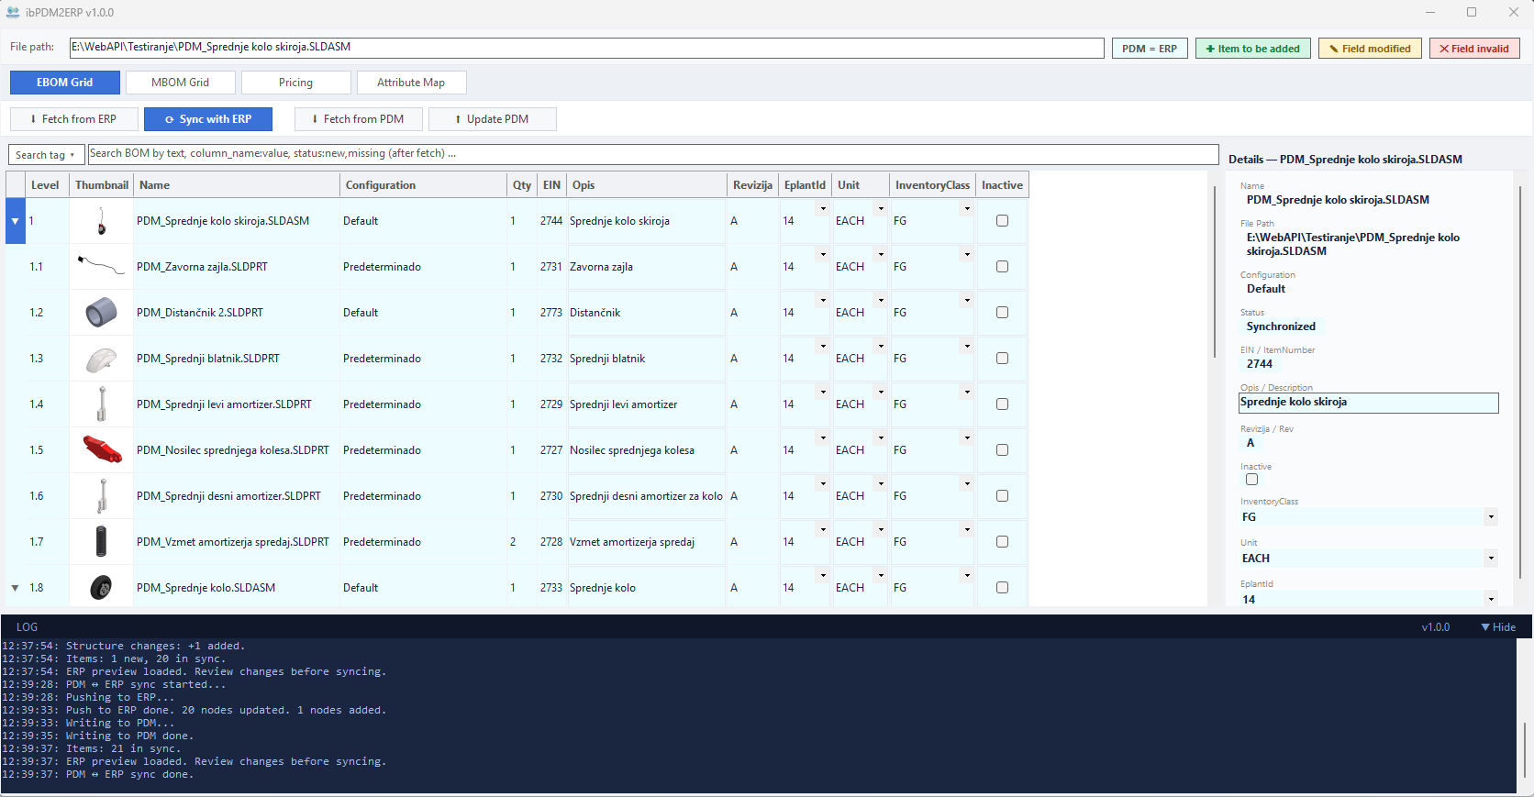Select the PDM_Zavorna zajla.SLDPRT name cell
Viewport: 1534px width, 797px height.
pos(237,267)
